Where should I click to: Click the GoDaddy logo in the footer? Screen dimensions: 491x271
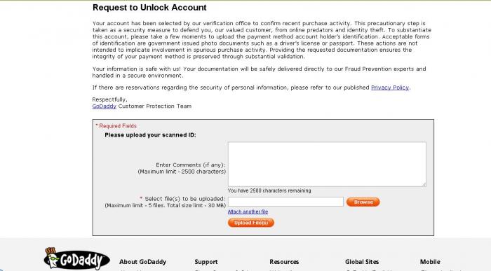coord(76,259)
